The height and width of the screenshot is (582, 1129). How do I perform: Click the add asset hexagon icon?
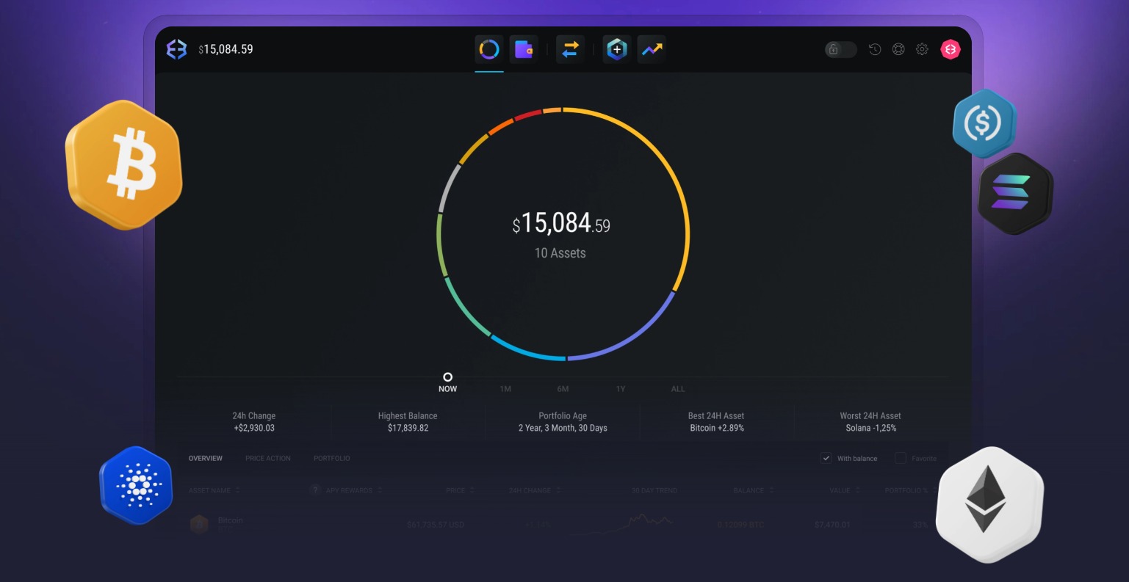pyautogui.click(x=617, y=48)
